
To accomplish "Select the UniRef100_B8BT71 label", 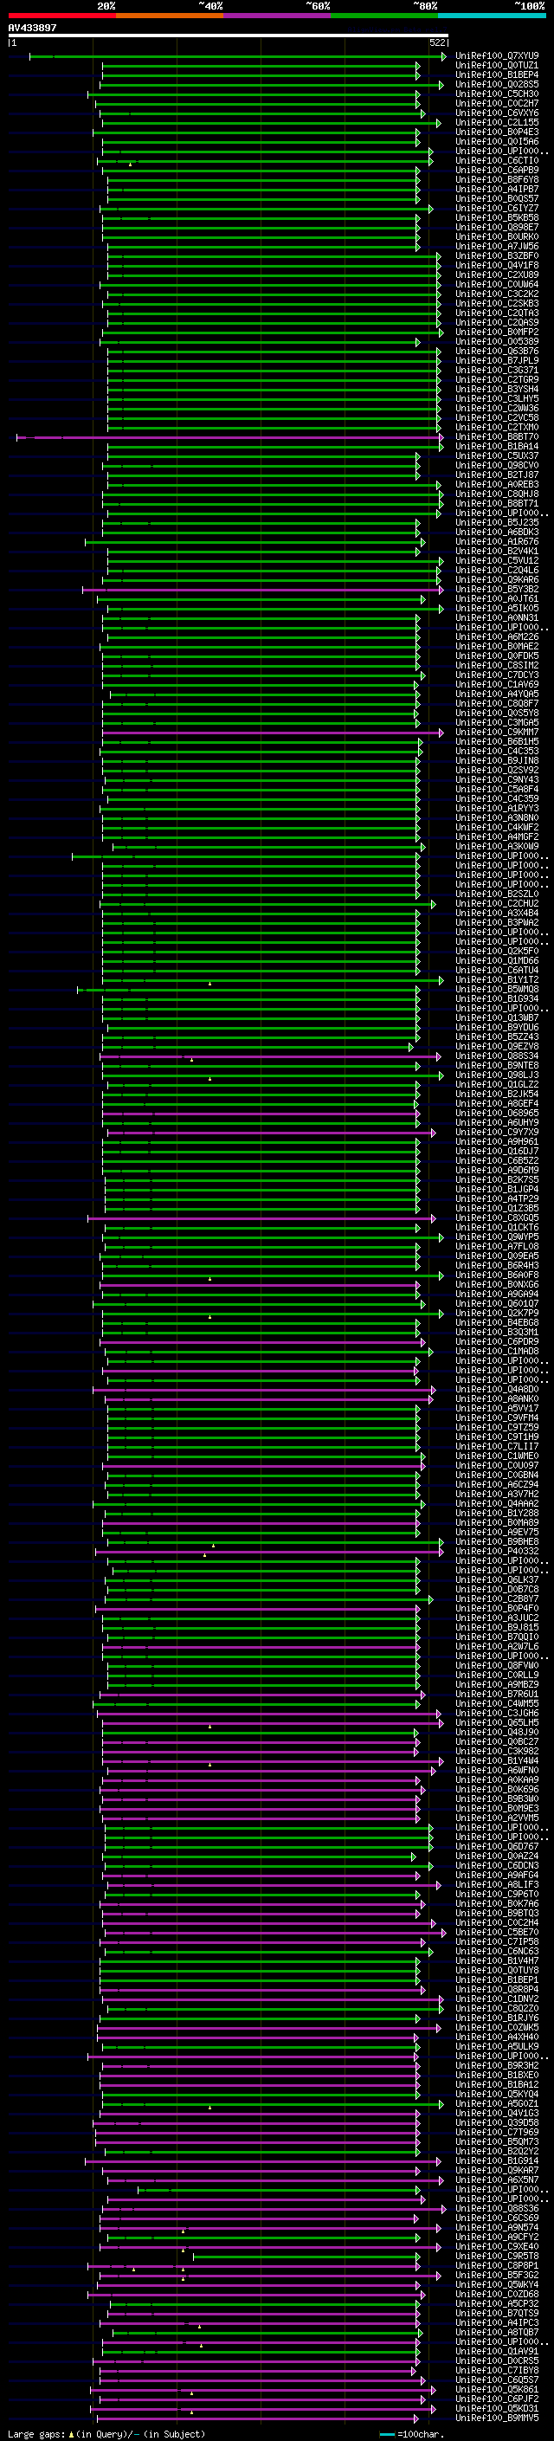I will point(497,503).
